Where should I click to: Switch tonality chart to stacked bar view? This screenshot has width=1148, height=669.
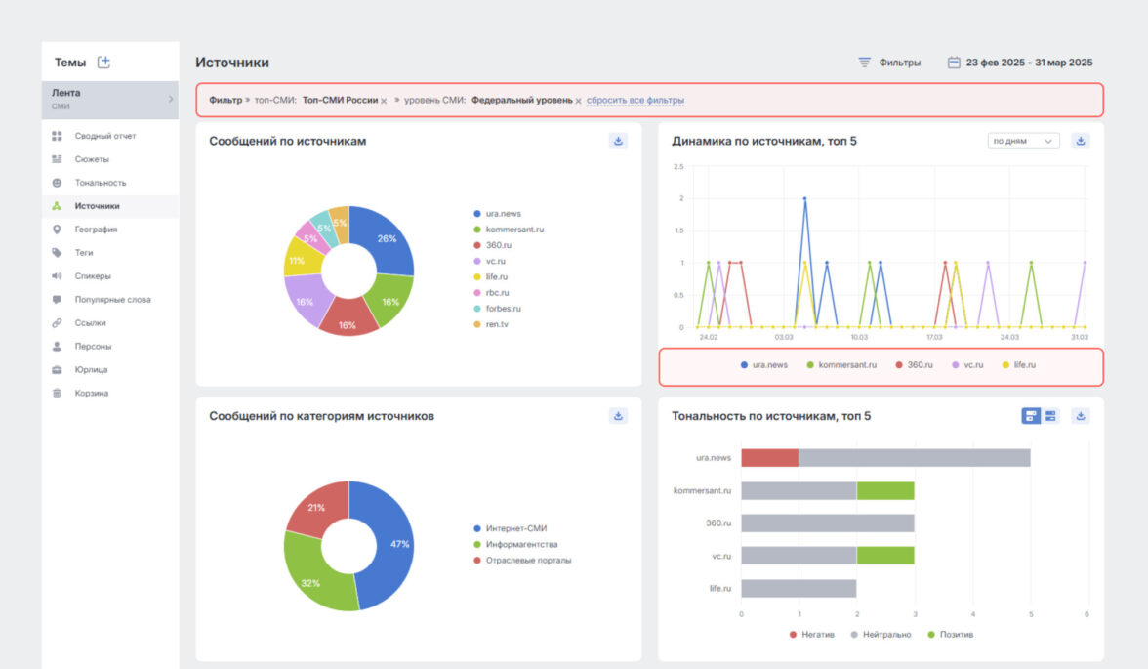(1031, 416)
